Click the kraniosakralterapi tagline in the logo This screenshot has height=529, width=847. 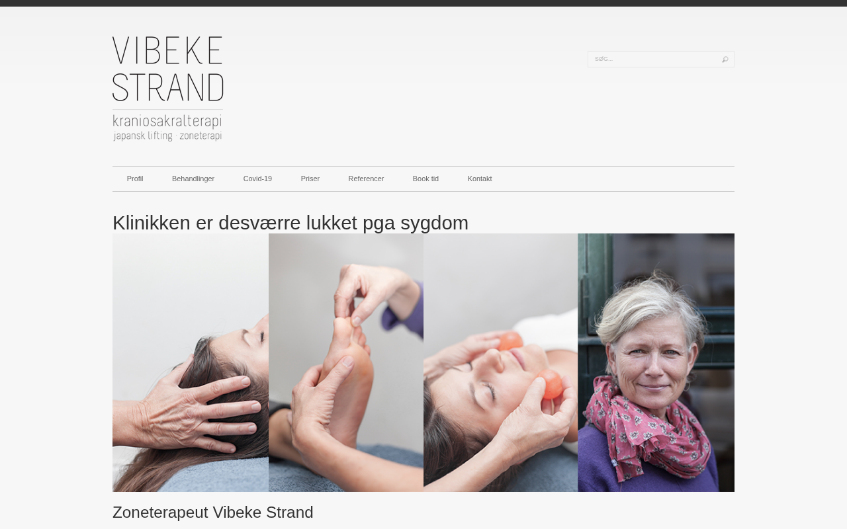tap(167, 122)
